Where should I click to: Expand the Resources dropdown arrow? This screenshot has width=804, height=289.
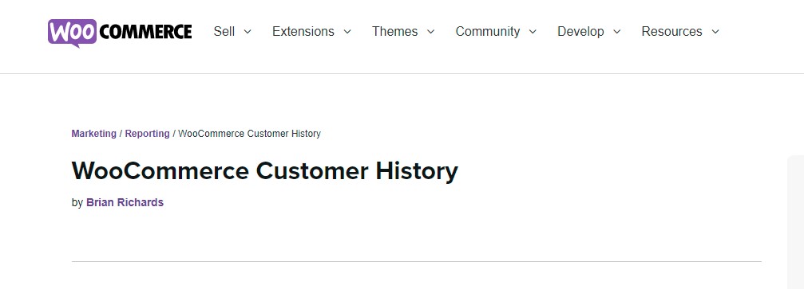pos(715,32)
